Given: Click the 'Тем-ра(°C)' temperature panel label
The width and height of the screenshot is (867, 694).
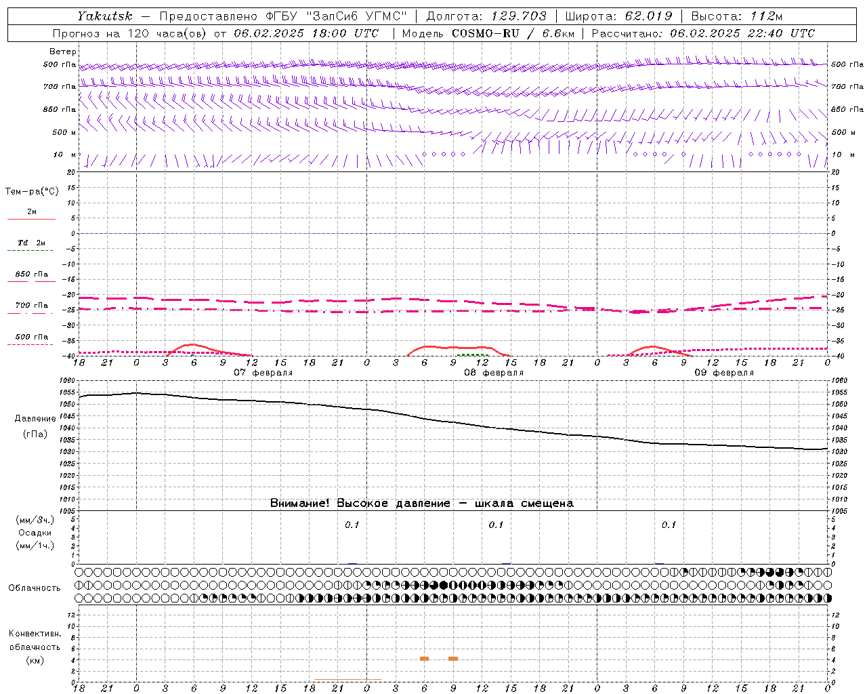Looking at the screenshot, I should coord(32,192).
